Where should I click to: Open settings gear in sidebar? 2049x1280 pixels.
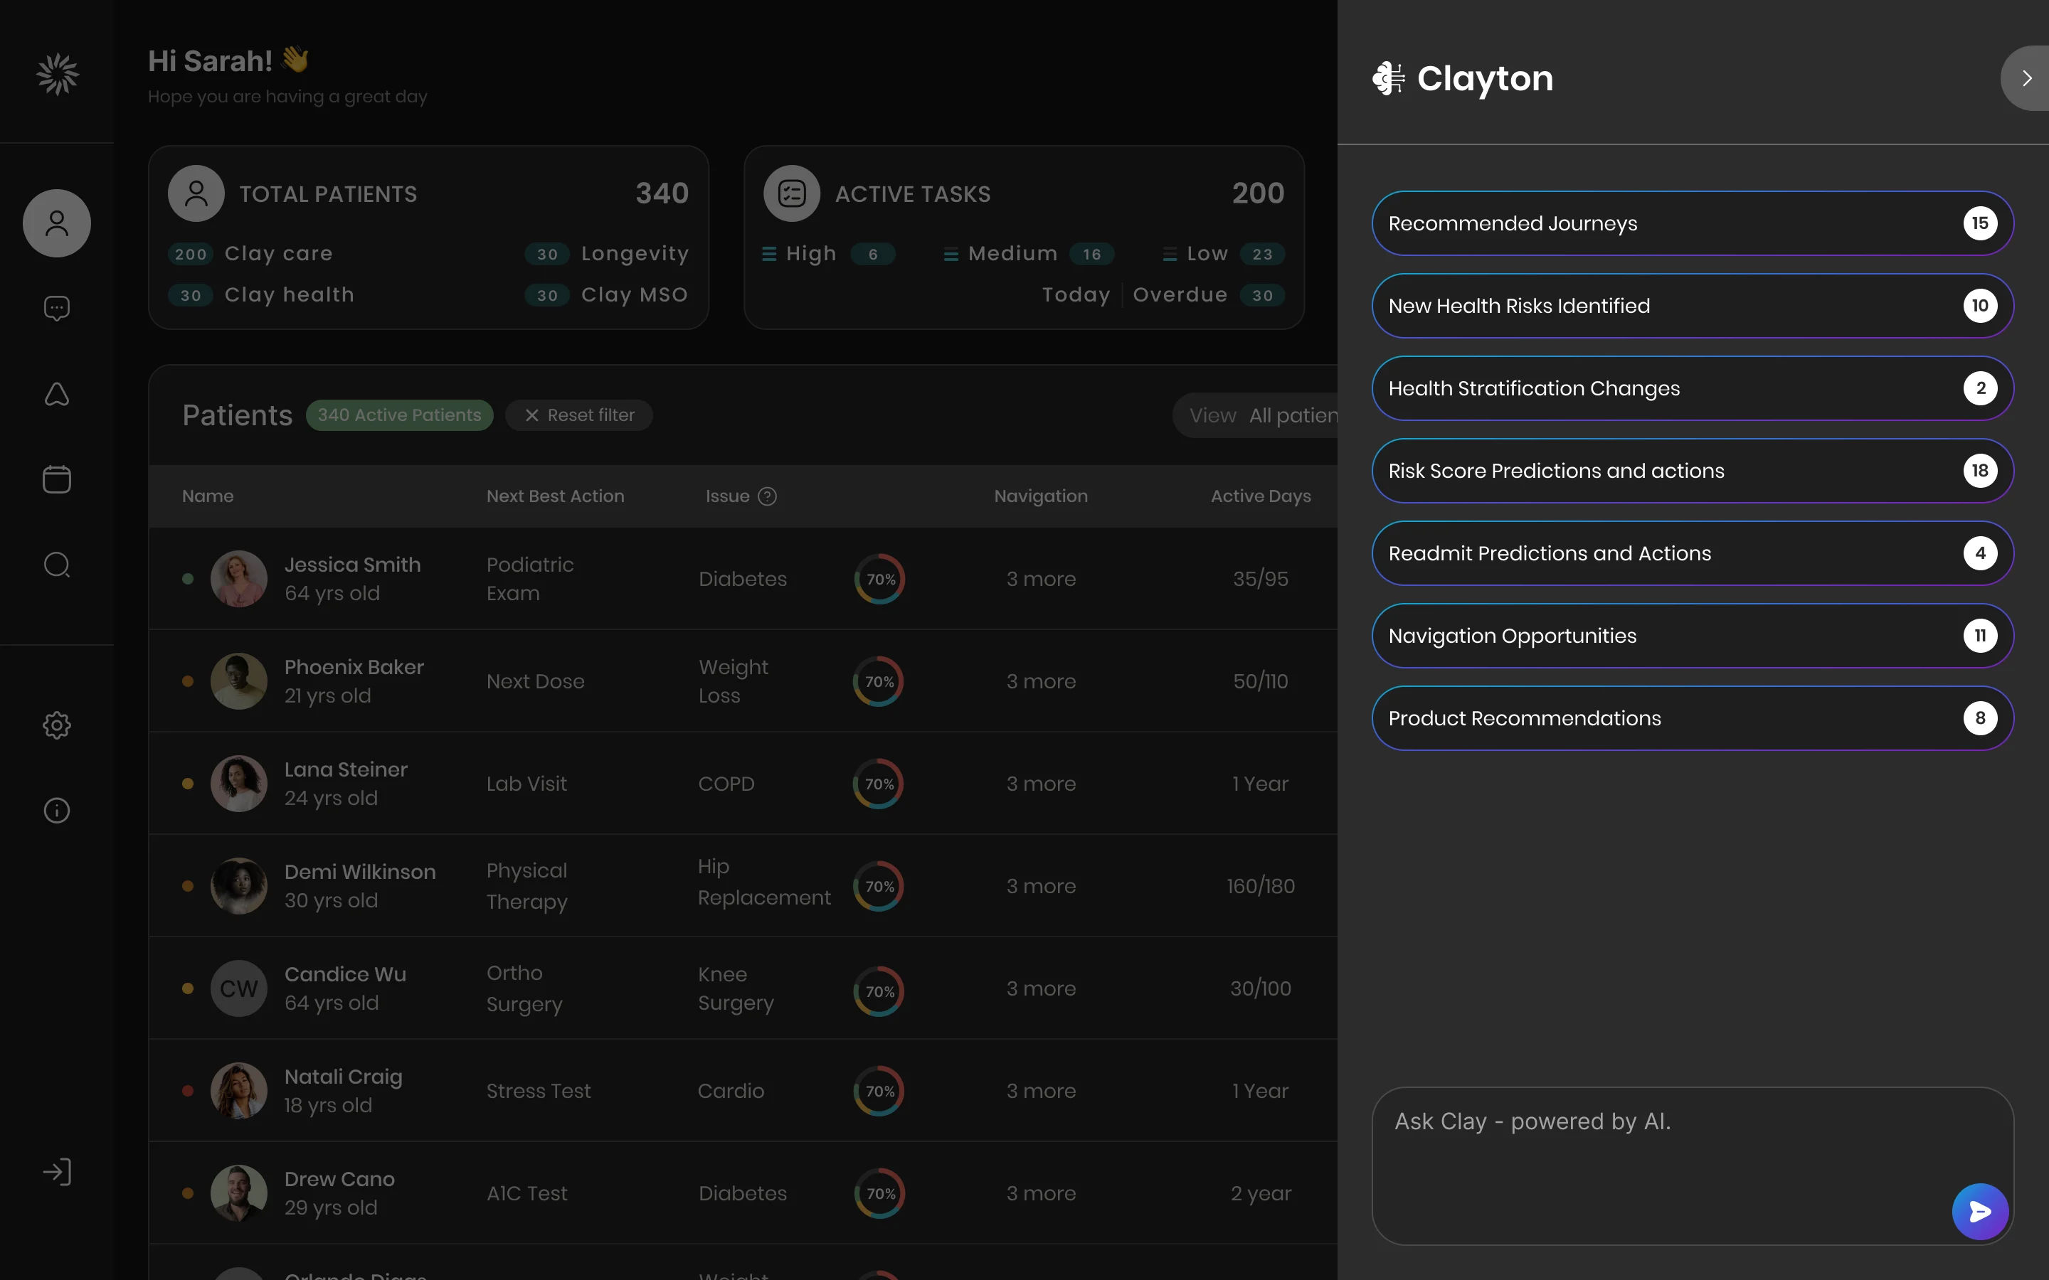57,725
